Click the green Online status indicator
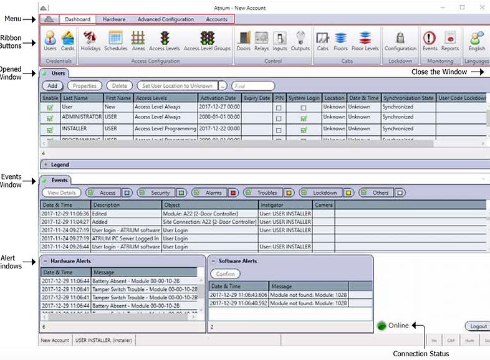The image size is (490, 360). click(382, 326)
